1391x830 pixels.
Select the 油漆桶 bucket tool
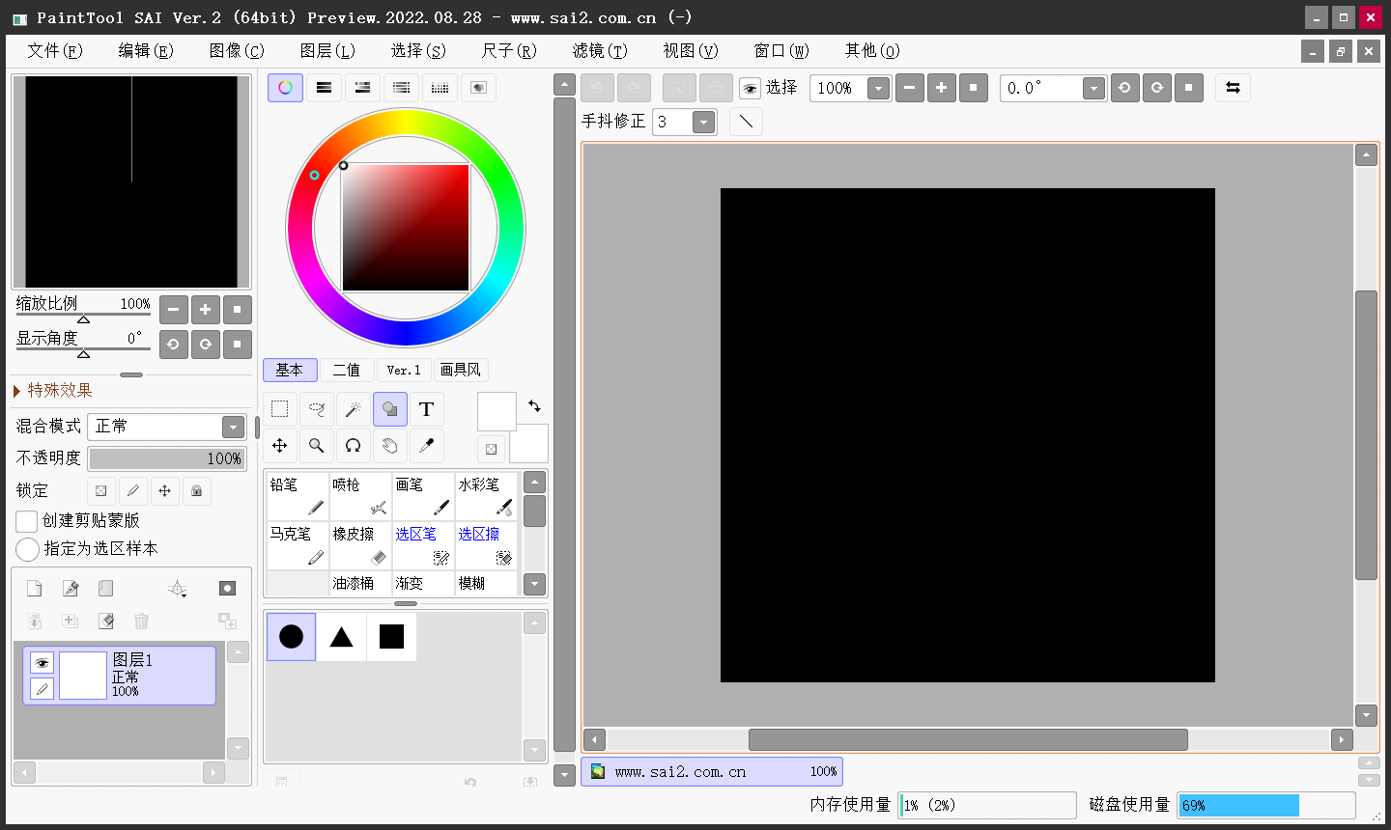pyautogui.click(x=359, y=584)
